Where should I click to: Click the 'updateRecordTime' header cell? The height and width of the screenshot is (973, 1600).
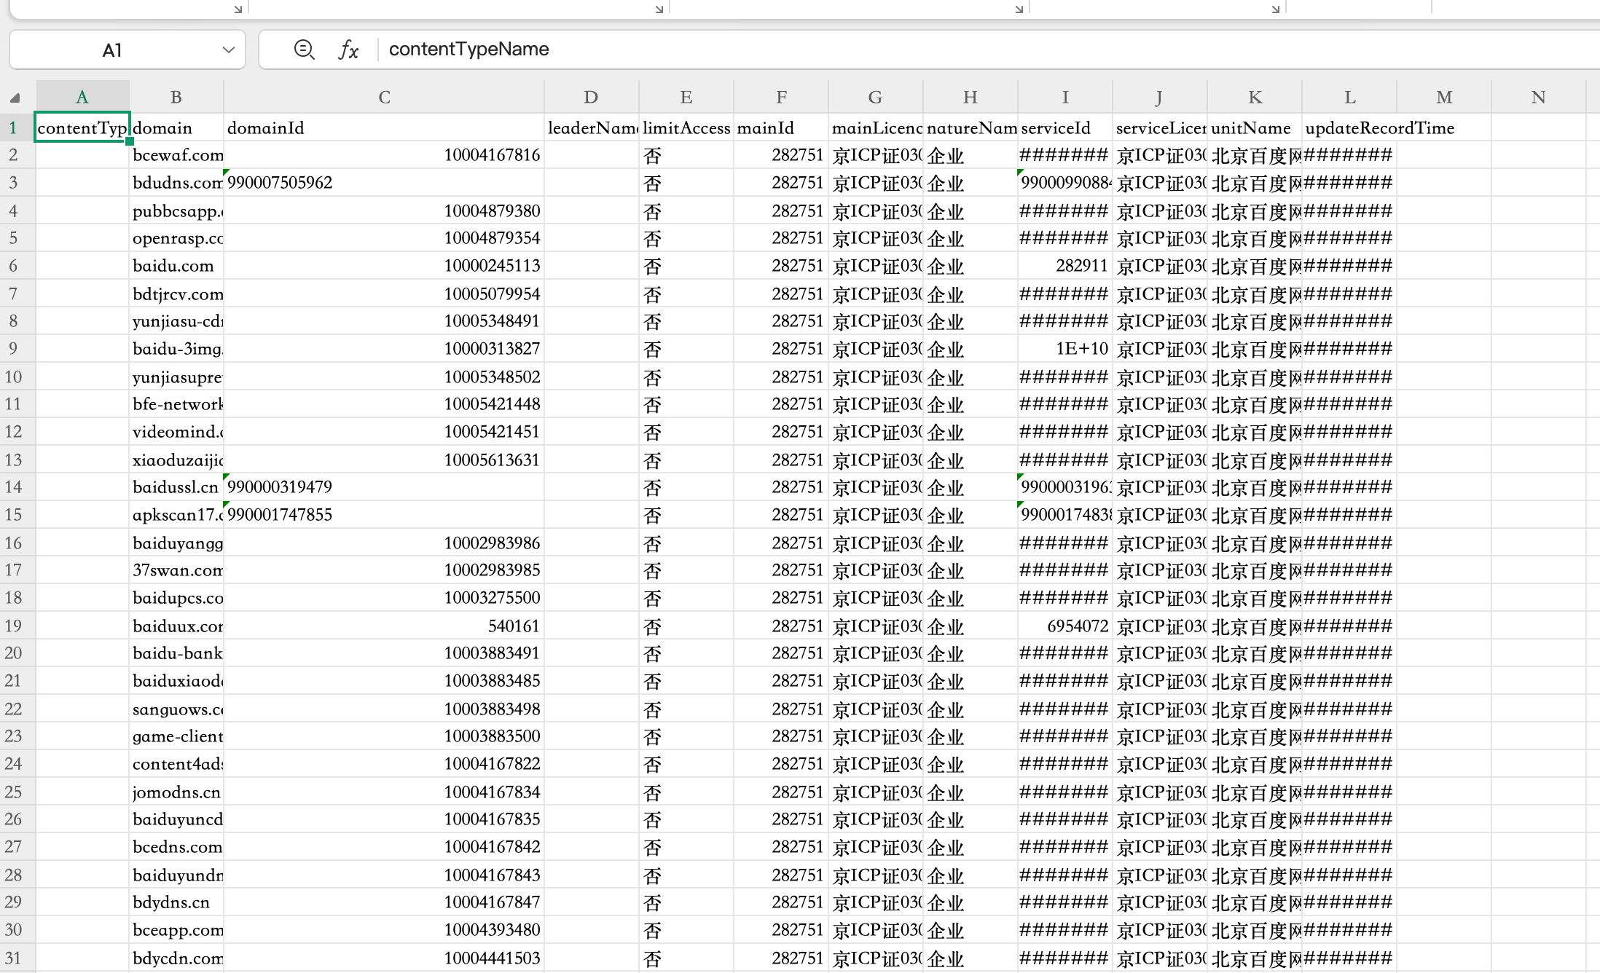1349,127
